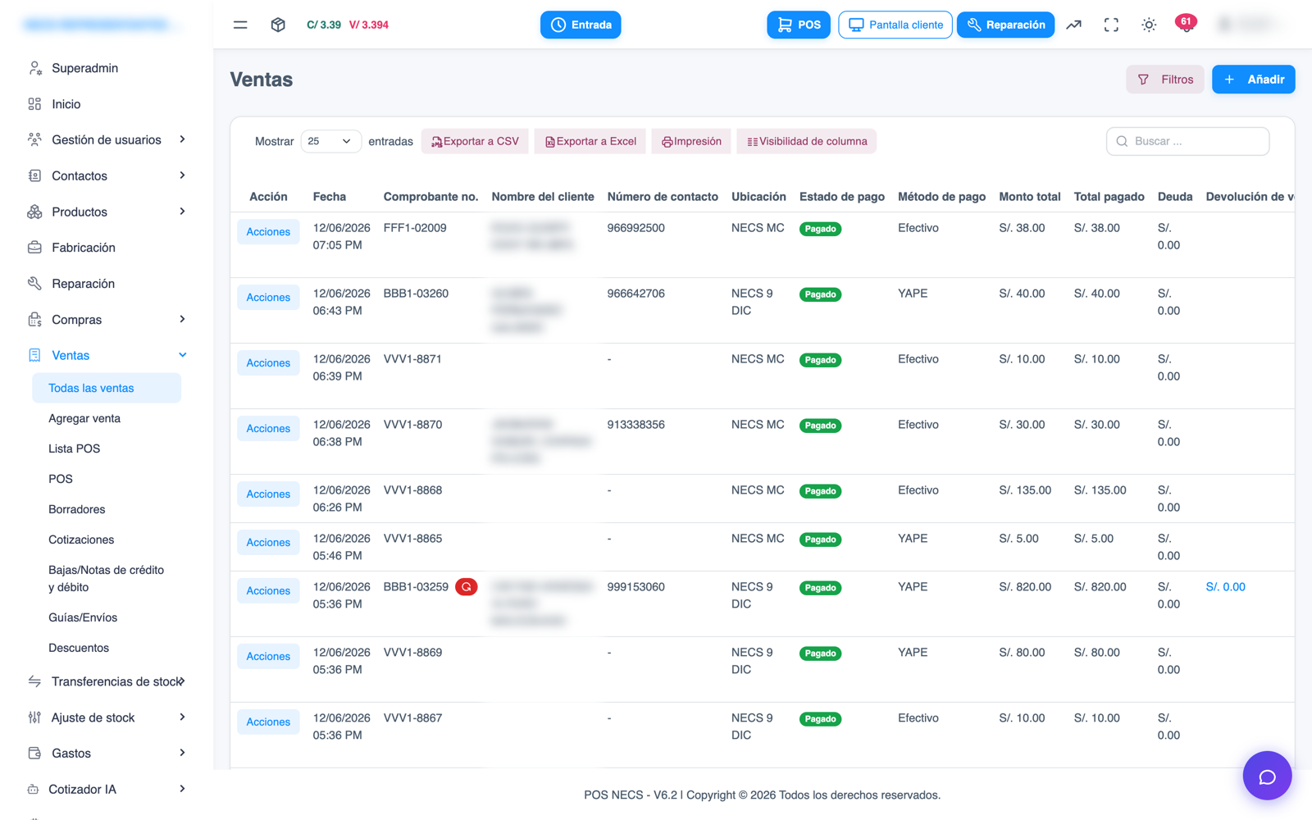1312x820 pixels.
Task: Open Visibilidad de columna options
Action: [807, 141]
